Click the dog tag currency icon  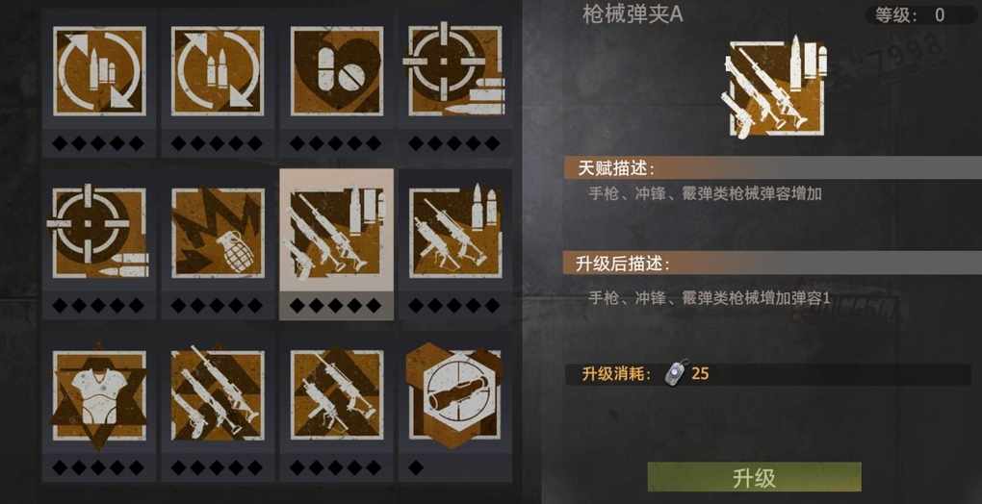pyautogui.click(x=677, y=373)
